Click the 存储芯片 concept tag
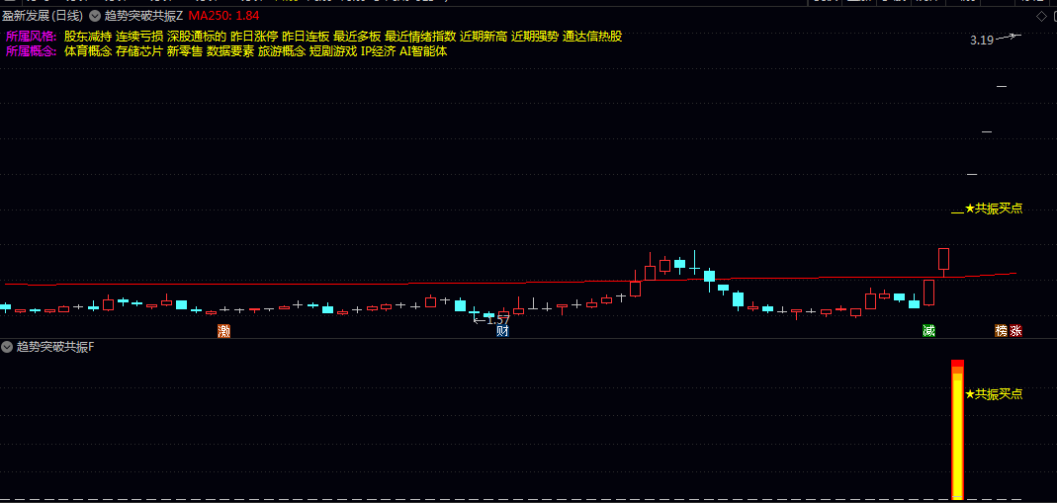The height and width of the screenshot is (503, 1057). (x=138, y=51)
